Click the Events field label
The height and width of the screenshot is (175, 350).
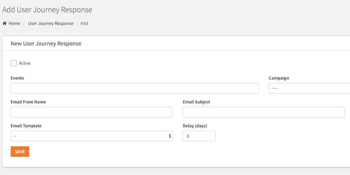tap(17, 78)
